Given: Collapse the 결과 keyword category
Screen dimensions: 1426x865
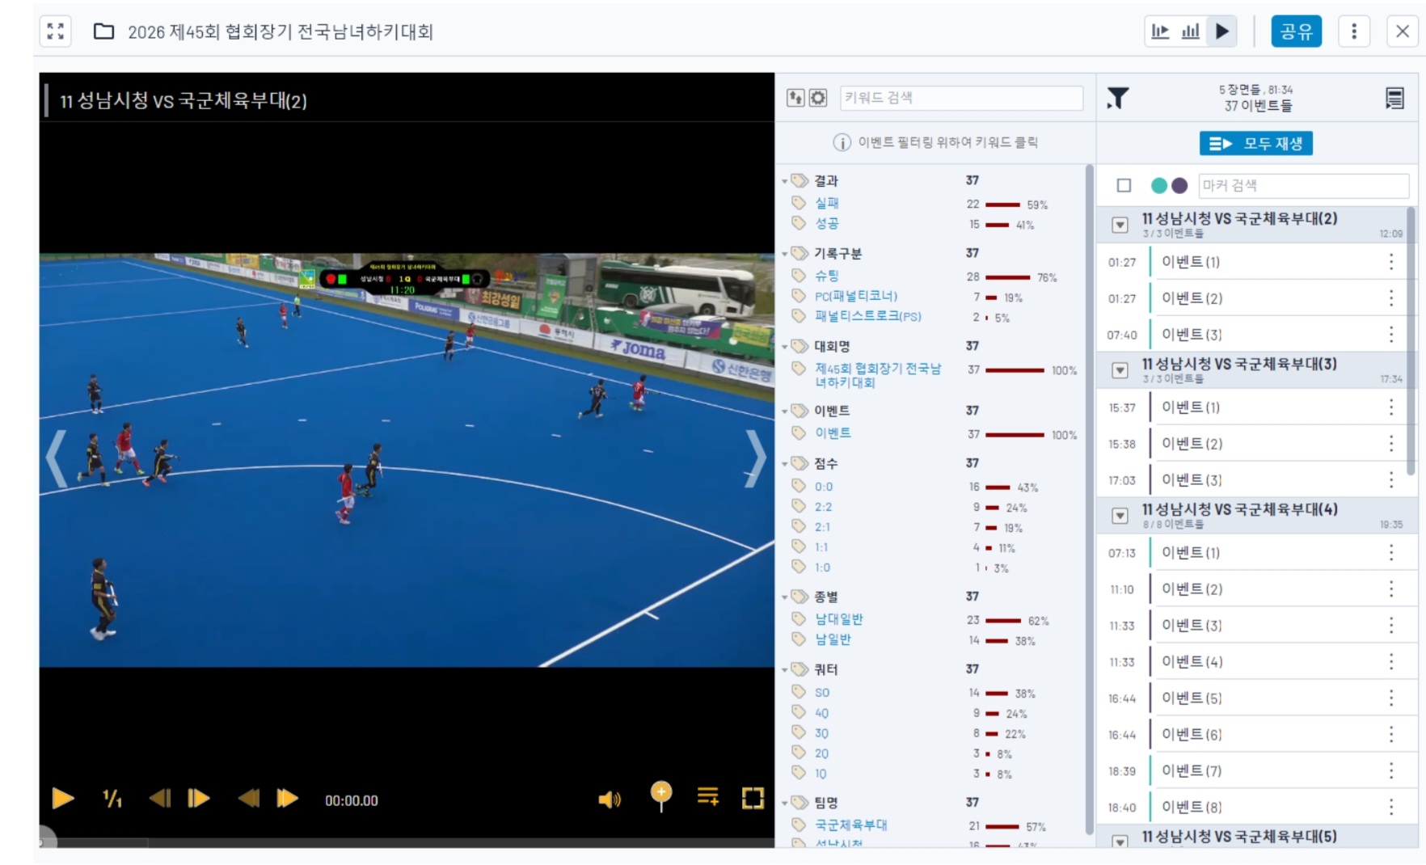Looking at the screenshot, I should [x=785, y=181].
